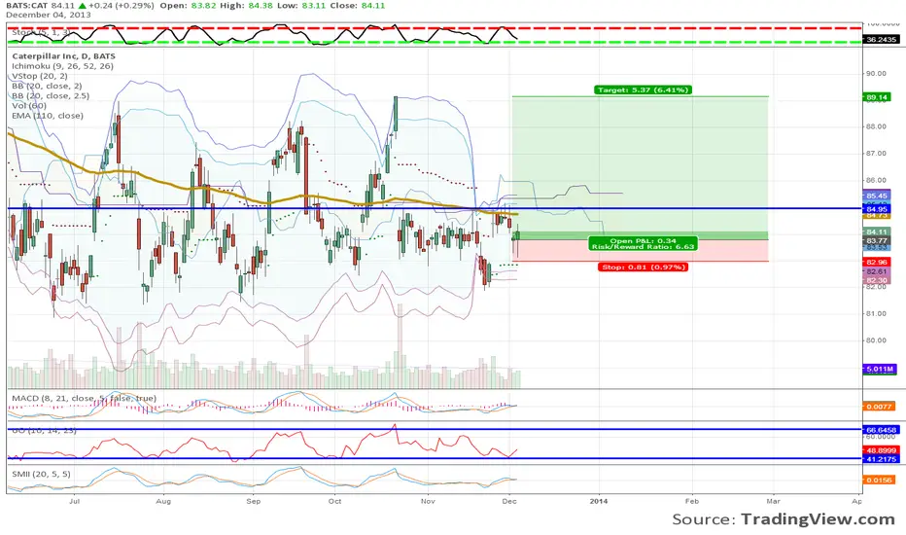Click the Target: 5.37 (6.41%) label
Image resolution: width=906 pixels, height=535 pixels.
(x=643, y=89)
